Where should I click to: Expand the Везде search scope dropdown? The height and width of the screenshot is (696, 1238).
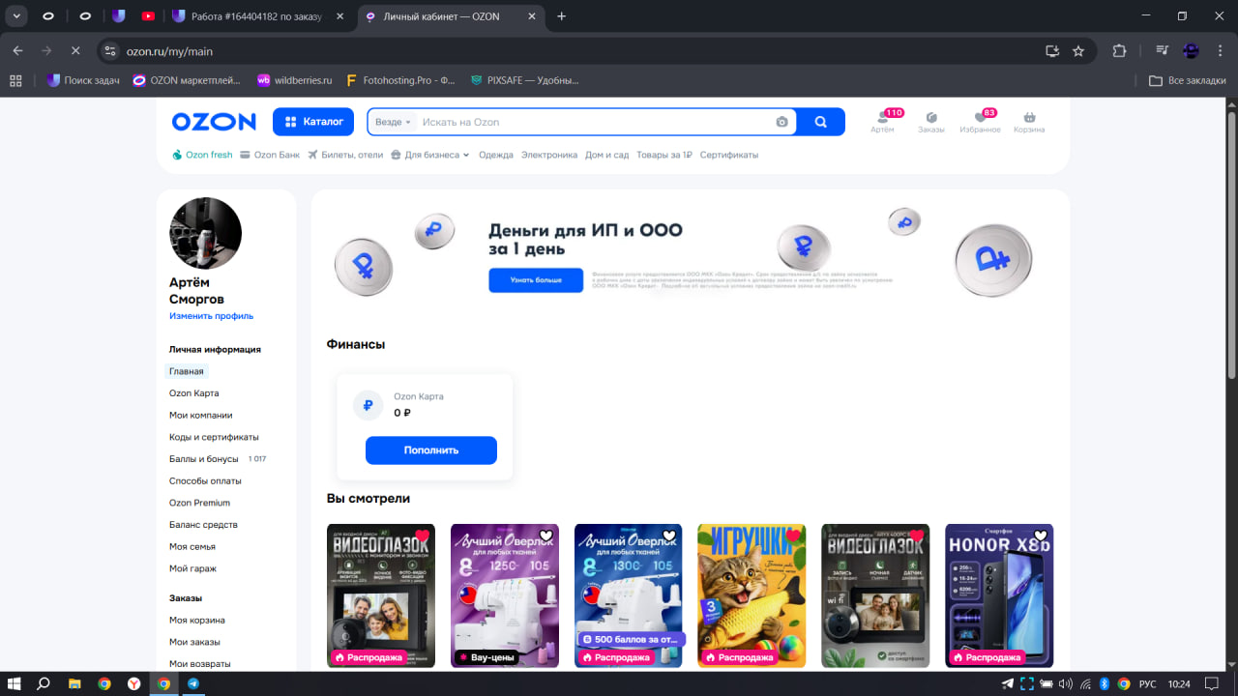(x=393, y=122)
